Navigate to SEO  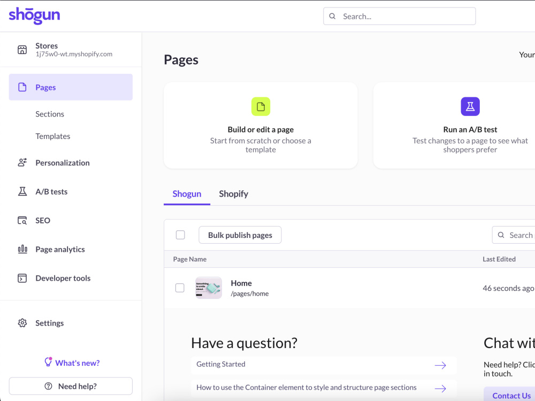[x=43, y=221]
